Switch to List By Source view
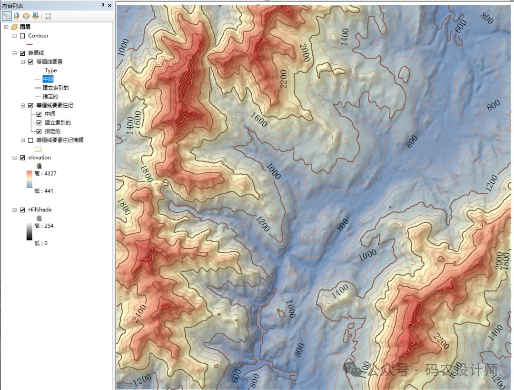514x390 pixels. pyautogui.click(x=16, y=16)
